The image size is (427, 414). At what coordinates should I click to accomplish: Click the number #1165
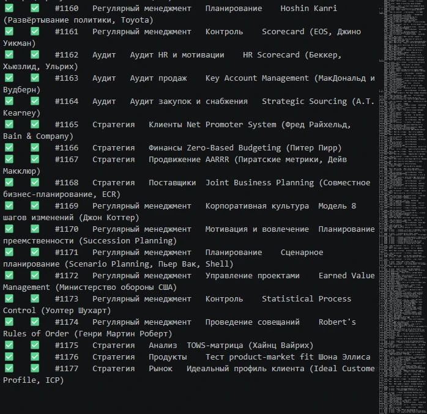(x=67, y=125)
